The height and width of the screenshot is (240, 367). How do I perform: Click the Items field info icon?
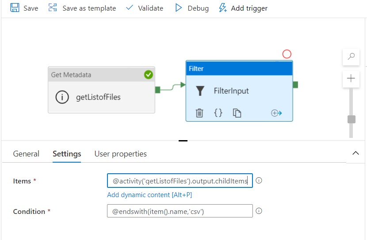259,180
